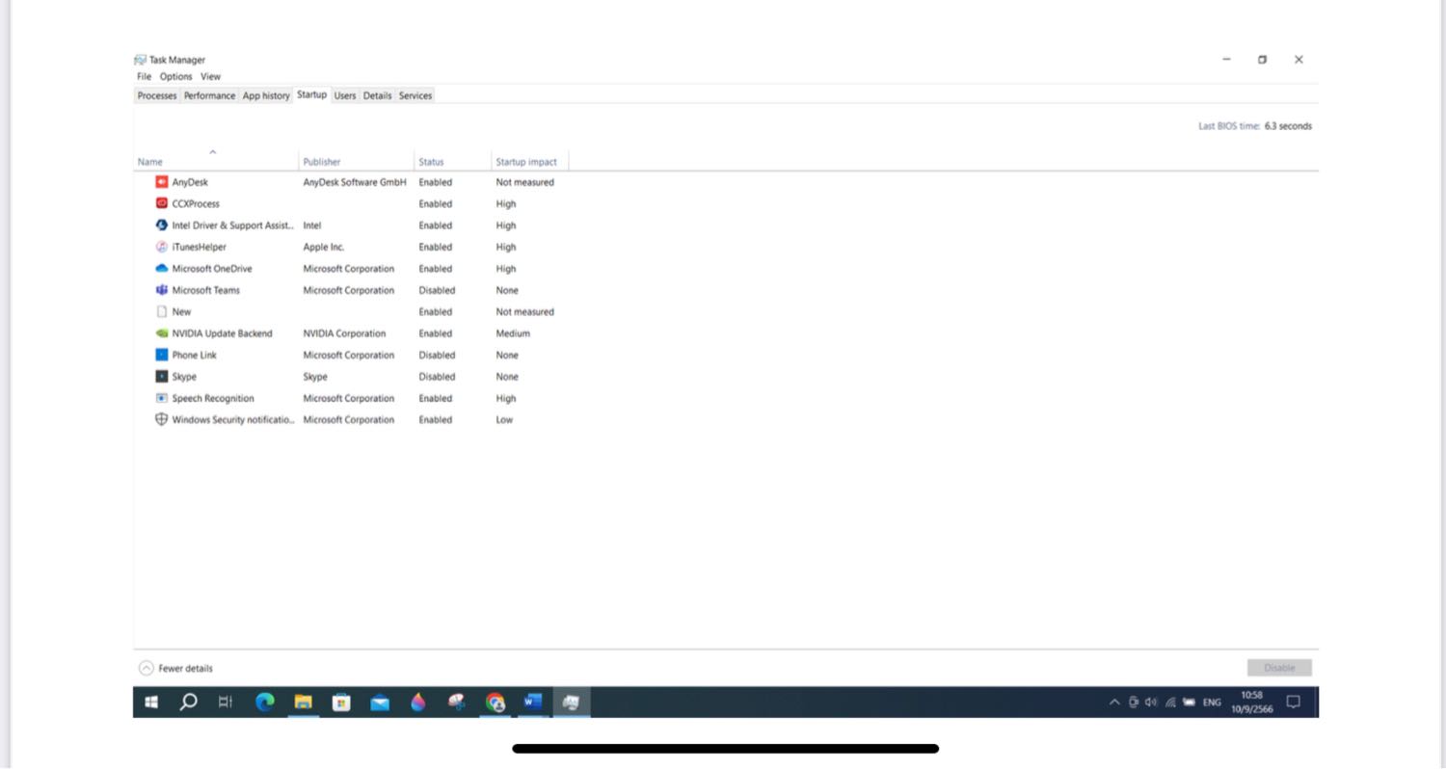Click the NVIDIA Update Backend icon
Screen dimensions: 1446x769
[x=162, y=333]
